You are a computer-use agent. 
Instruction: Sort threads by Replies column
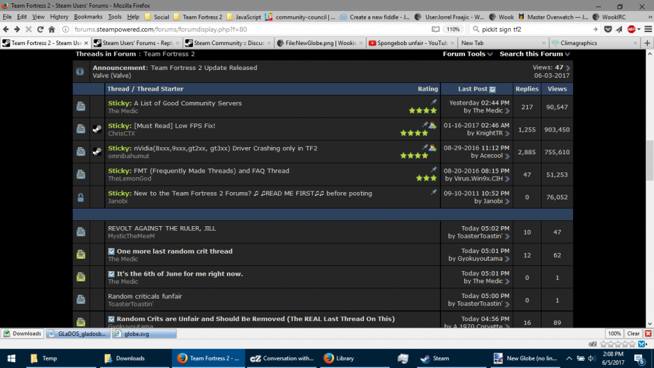click(526, 89)
